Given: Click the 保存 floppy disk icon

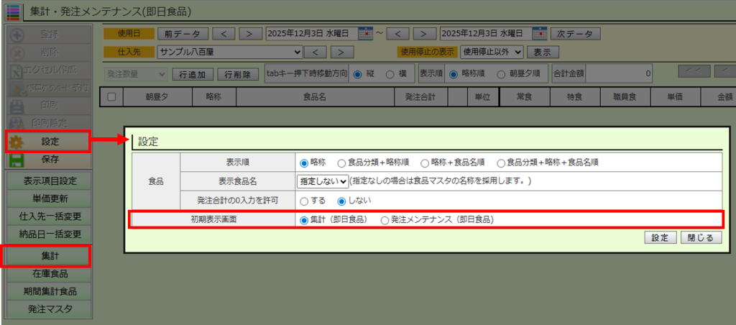Looking at the screenshot, I should click(x=17, y=160).
